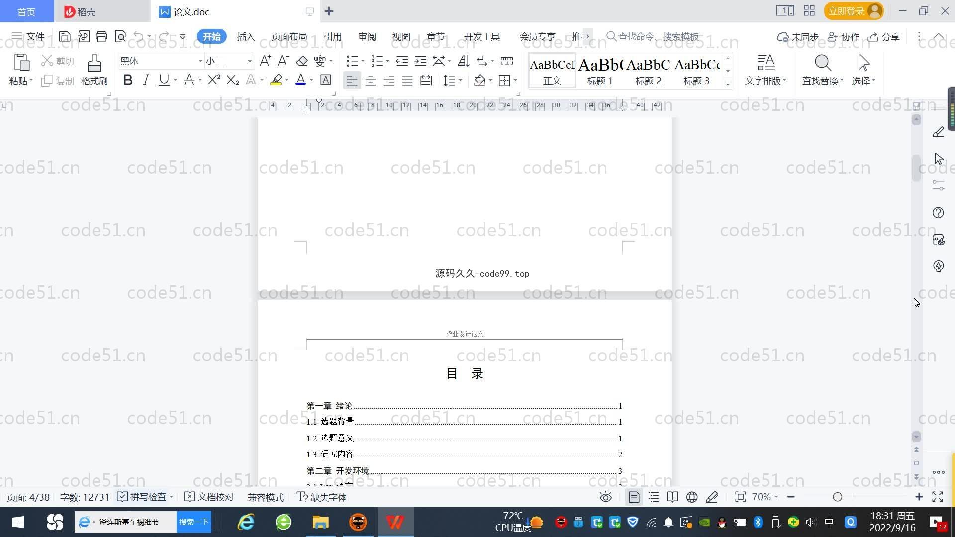
Task: Toggle right text alignment
Action: (389, 80)
